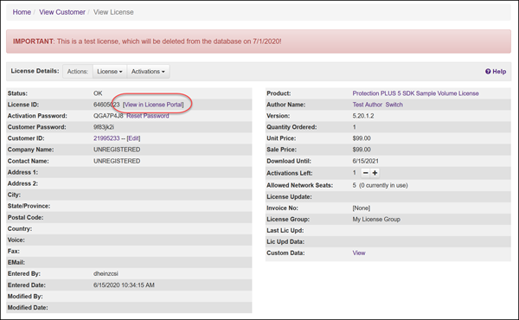519x320 pixels.
Task: Click the Activations Left count value
Action: click(x=354, y=173)
